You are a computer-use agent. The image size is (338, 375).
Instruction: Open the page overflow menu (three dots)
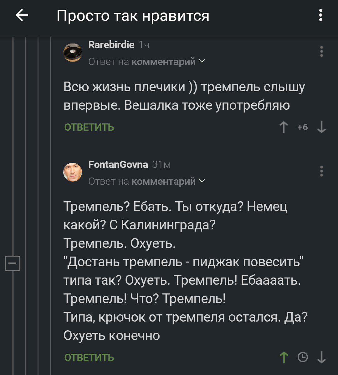point(320,15)
